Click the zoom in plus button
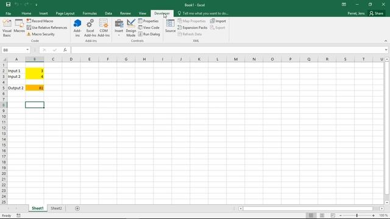The image size is (390, 219). [374, 215]
